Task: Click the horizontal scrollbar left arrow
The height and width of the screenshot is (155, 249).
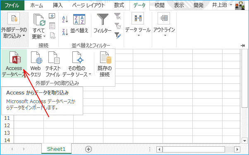Action: click(x=159, y=149)
